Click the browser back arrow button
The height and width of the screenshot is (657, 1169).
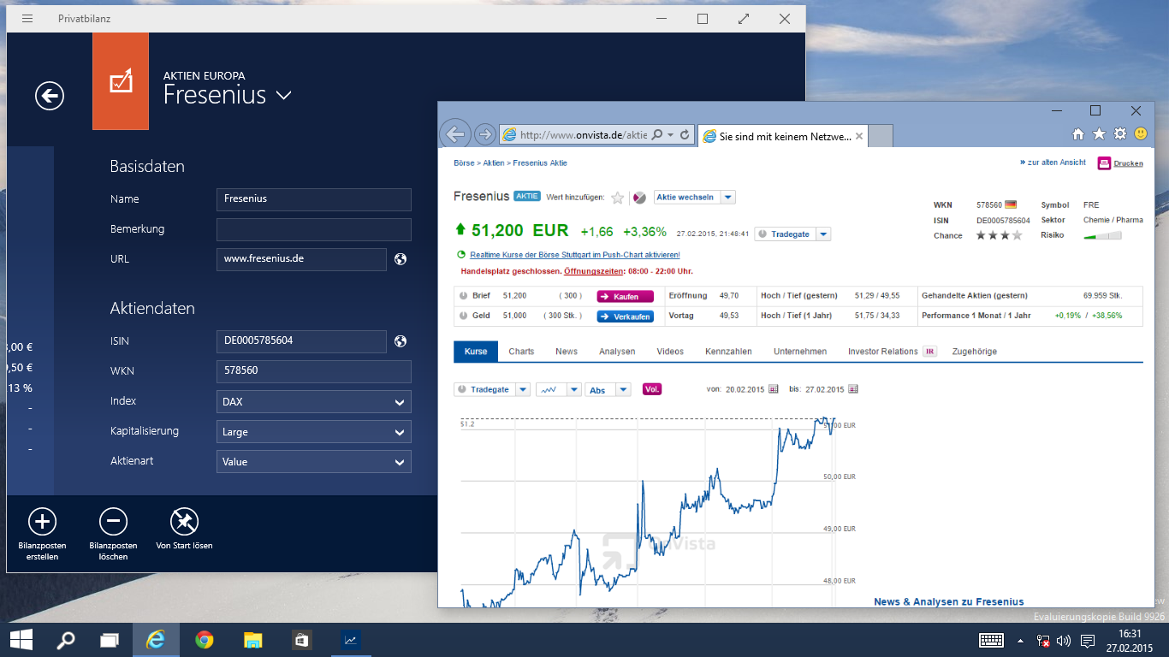point(455,134)
